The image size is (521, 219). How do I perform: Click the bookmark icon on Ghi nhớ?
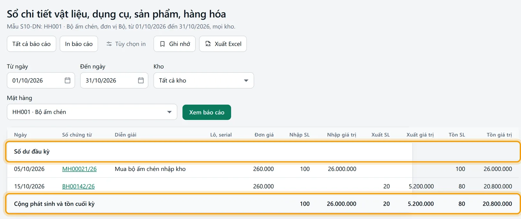click(x=162, y=44)
